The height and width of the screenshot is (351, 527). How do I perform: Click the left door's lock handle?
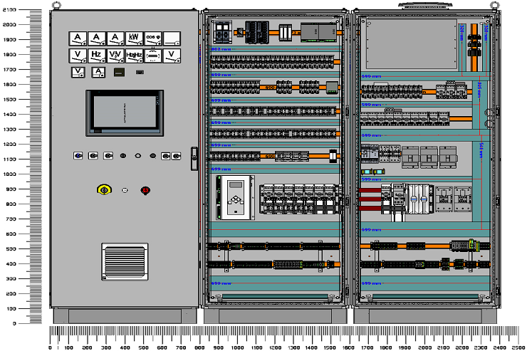coord(192,158)
